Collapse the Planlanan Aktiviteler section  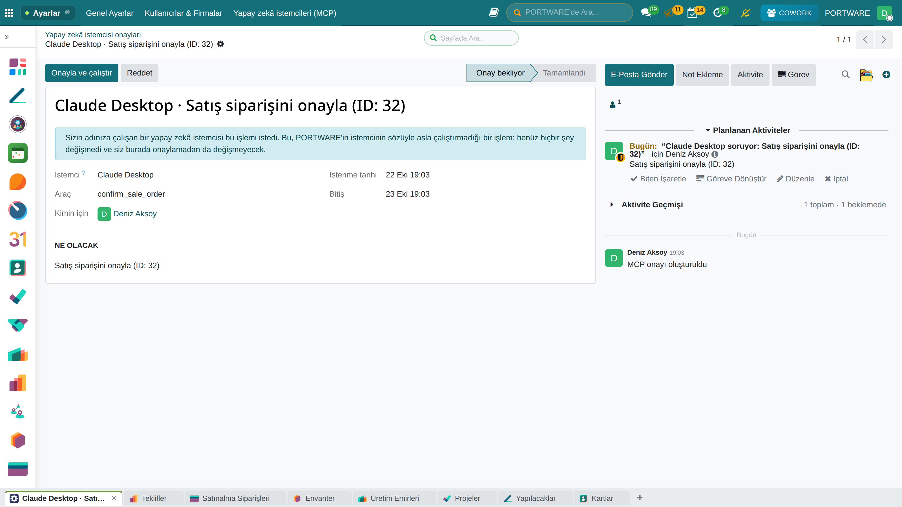click(747, 130)
